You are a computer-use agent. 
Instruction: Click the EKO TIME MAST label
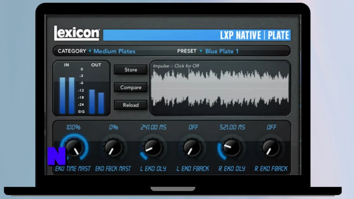tap(73, 169)
